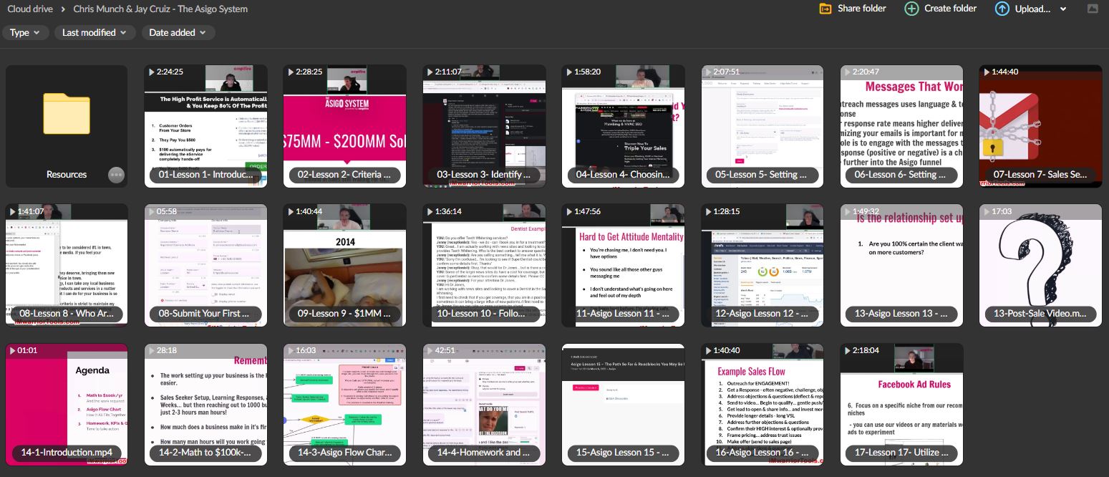Expand the Last modified filter dropdown

point(95,32)
